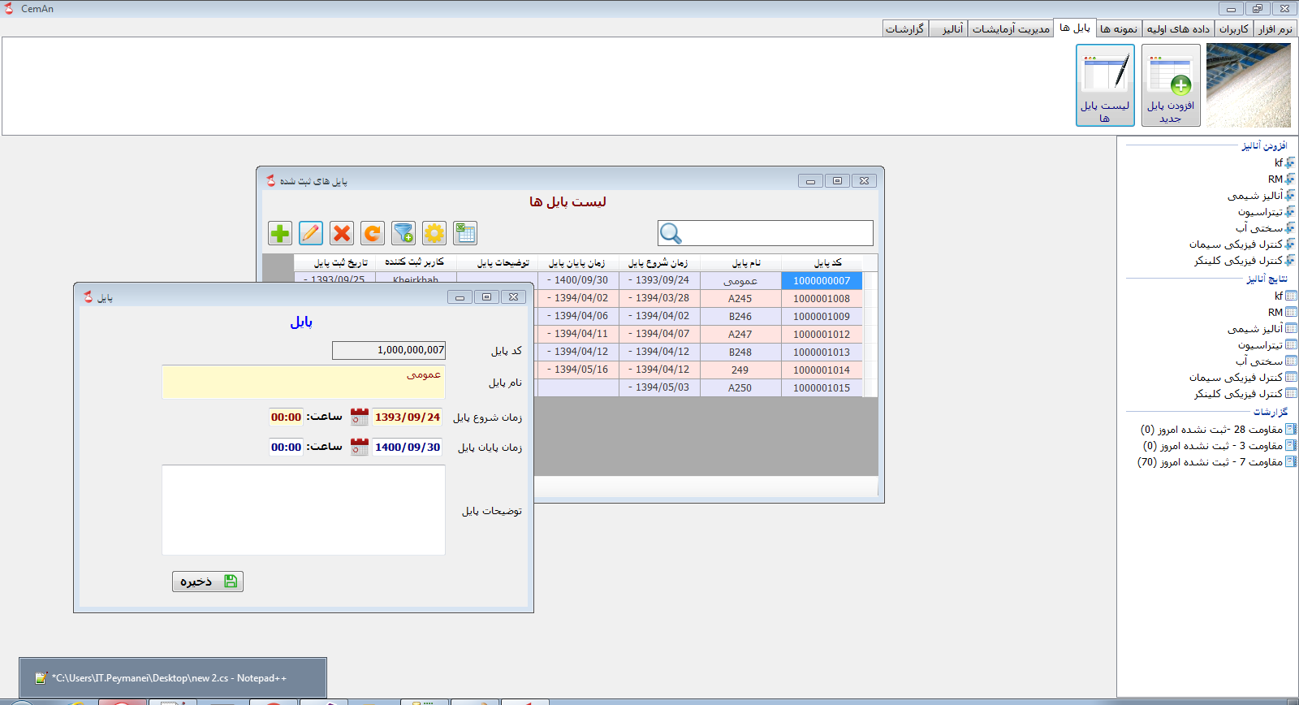1299x705 pixels.
Task: Open the yellow gear settings icon
Action: pyautogui.click(x=434, y=234)
